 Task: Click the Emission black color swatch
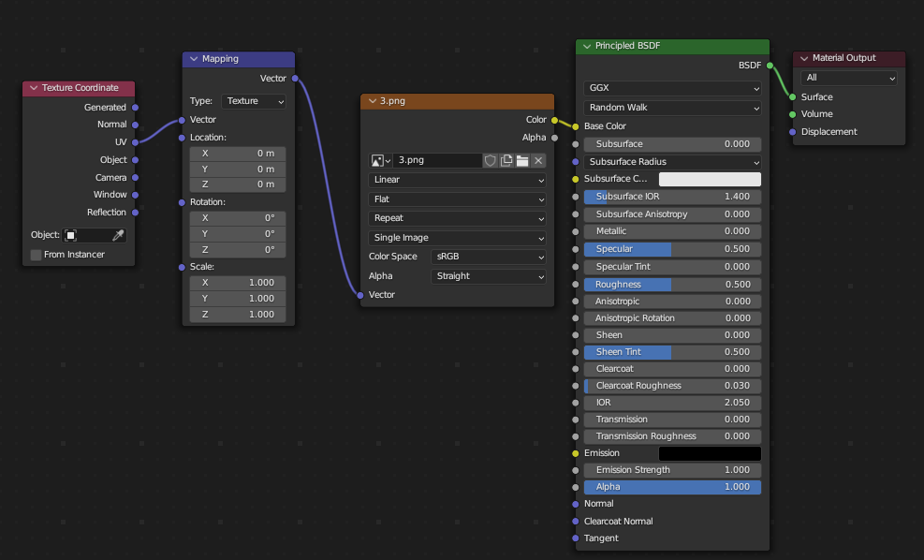[x=710, y=453]
